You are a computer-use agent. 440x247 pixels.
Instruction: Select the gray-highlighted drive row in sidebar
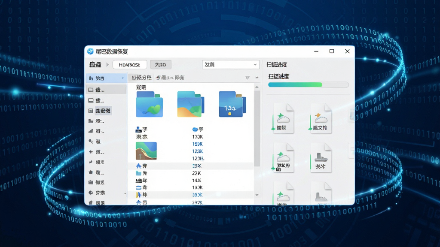point(106,90)
